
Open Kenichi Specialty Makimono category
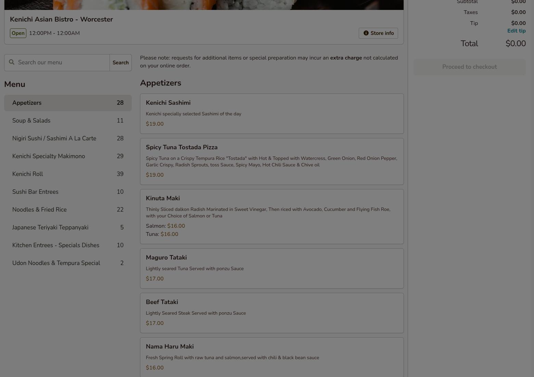coord(68,156)
